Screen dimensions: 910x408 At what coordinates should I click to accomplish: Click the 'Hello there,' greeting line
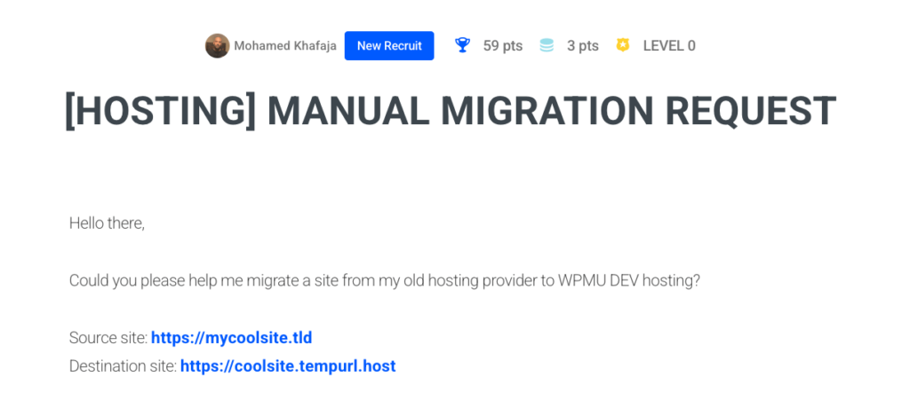107,224
